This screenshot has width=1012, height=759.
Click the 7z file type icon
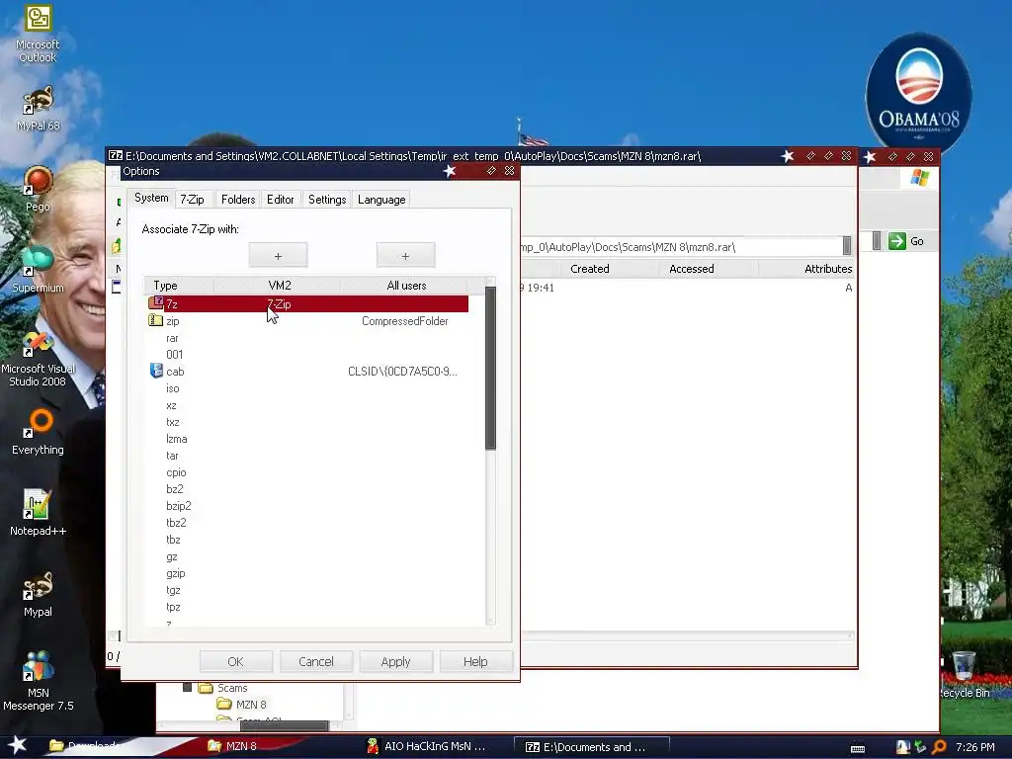pyautogui.click(x=155, y=302)
